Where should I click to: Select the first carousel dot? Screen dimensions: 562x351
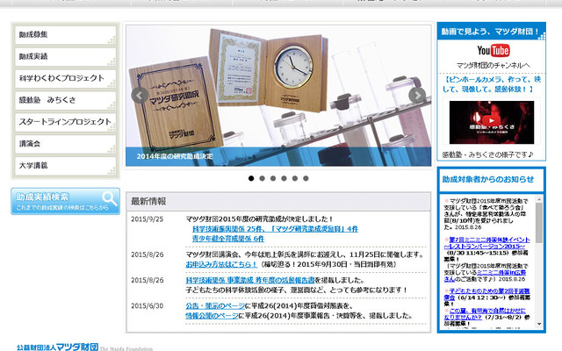251,178
